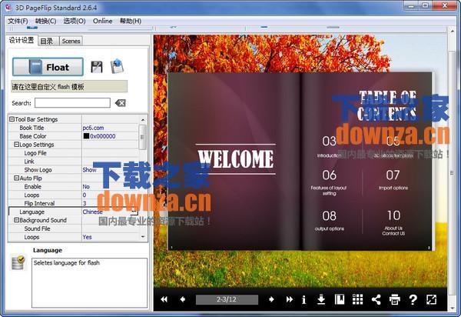Image resolution: width=461 pixels, height=317 pixels.
Task: Click the first page double-arrow button
Action: pyautogui.click(x=164, y=299)
